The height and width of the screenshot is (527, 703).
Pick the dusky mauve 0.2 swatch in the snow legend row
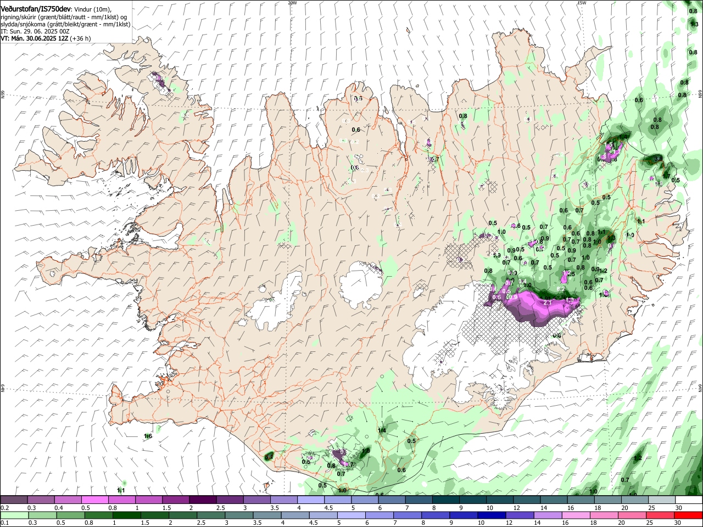pos(14,500)
